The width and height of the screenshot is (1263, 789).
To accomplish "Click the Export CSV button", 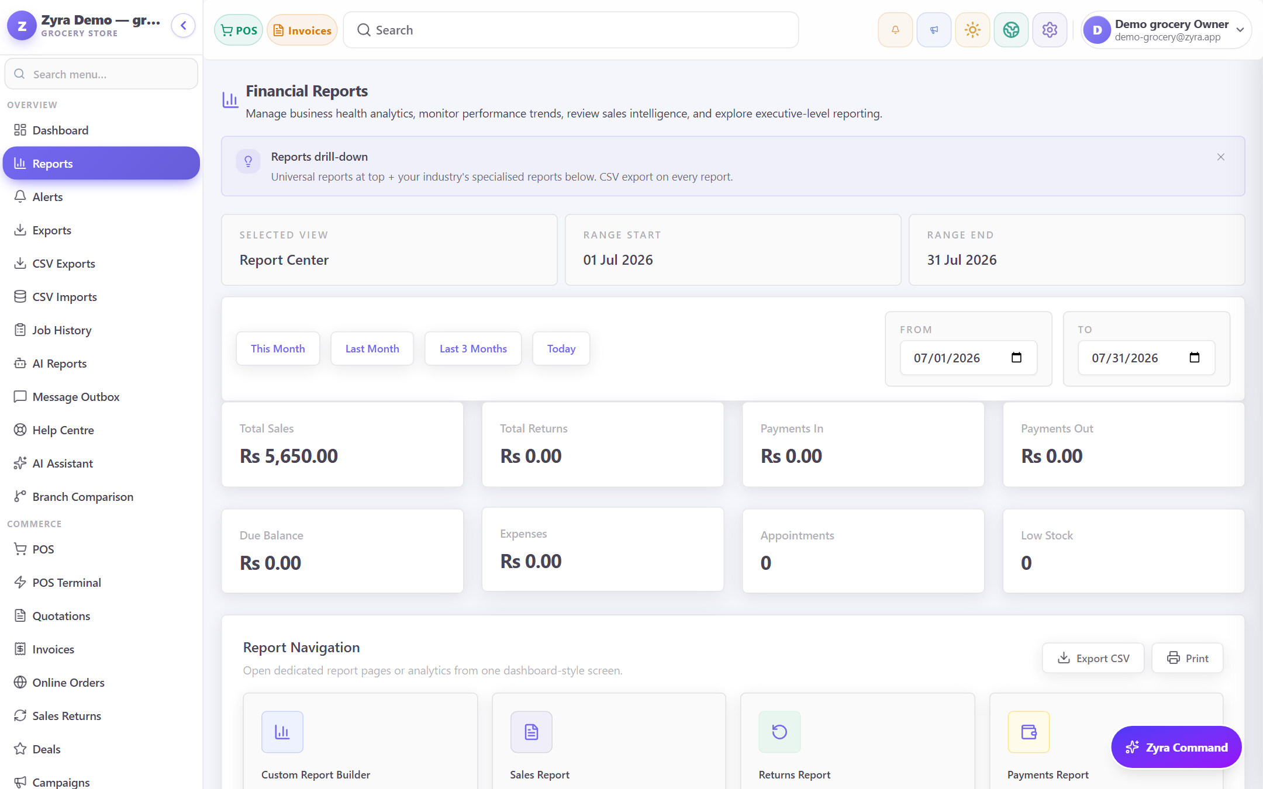I will tap(1093, 658).
